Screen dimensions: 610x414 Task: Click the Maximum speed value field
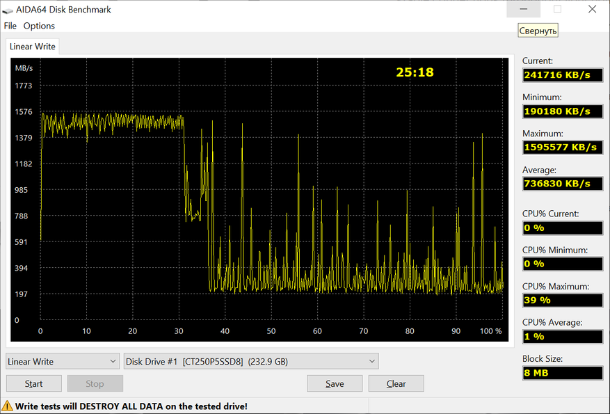(563, 148)
